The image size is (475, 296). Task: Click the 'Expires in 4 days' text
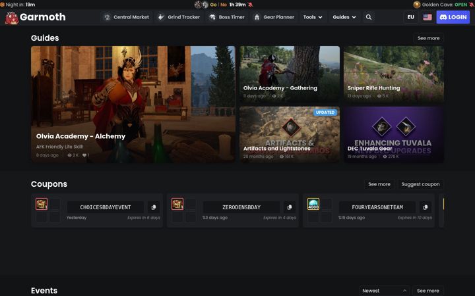pos(280,218)
